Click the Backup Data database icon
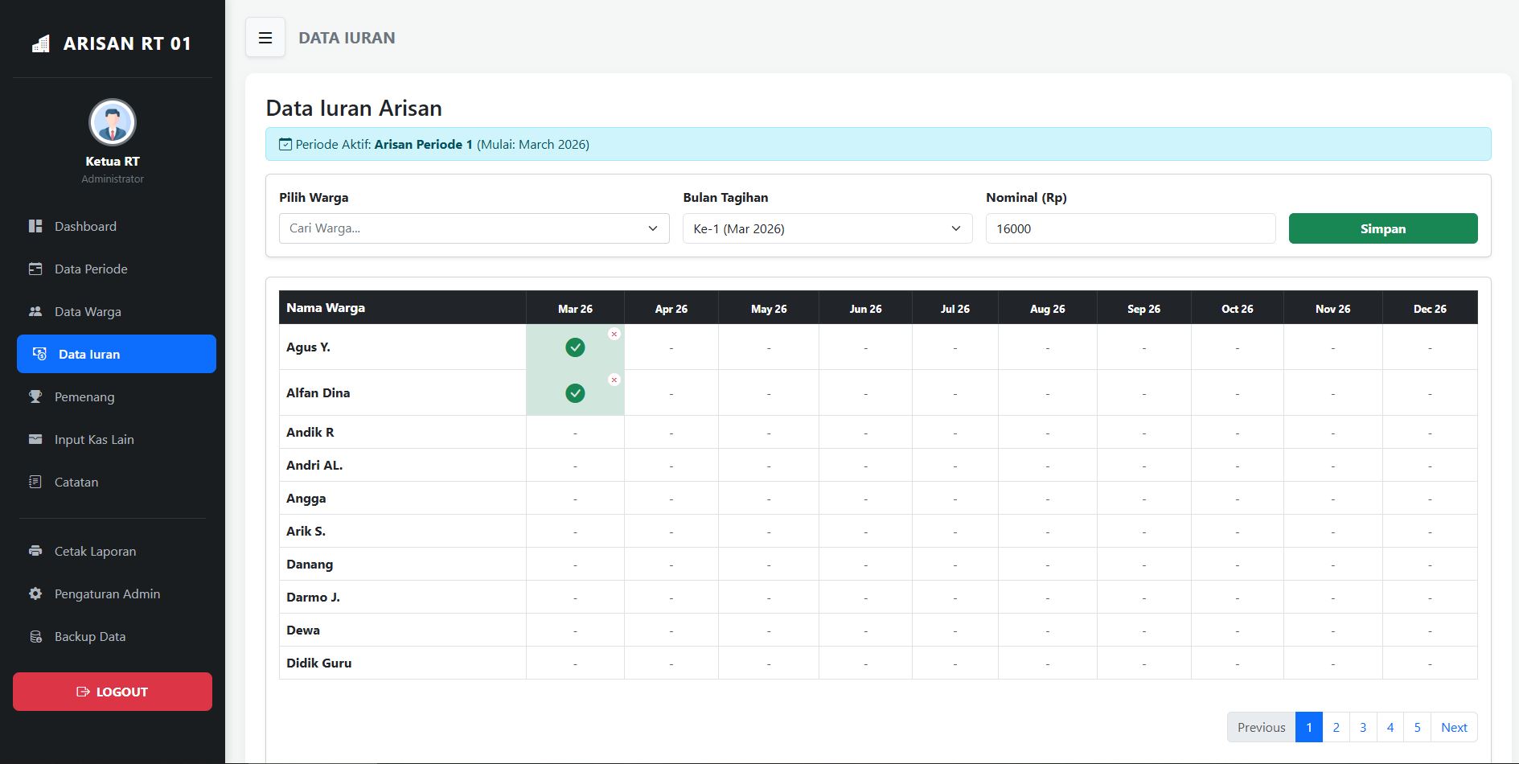This screenshot has width=1519, height=764. (35, 637)
